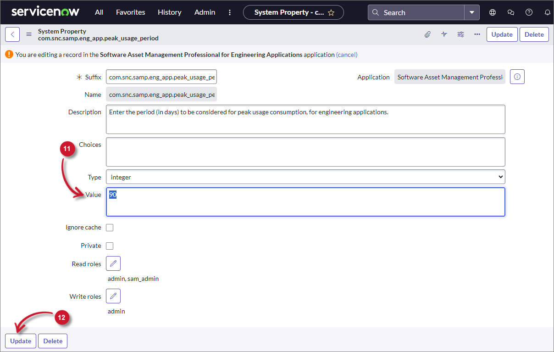Click the magnifier icon in Search
This screenshot has height=352, width=554.
click(376, 12)
